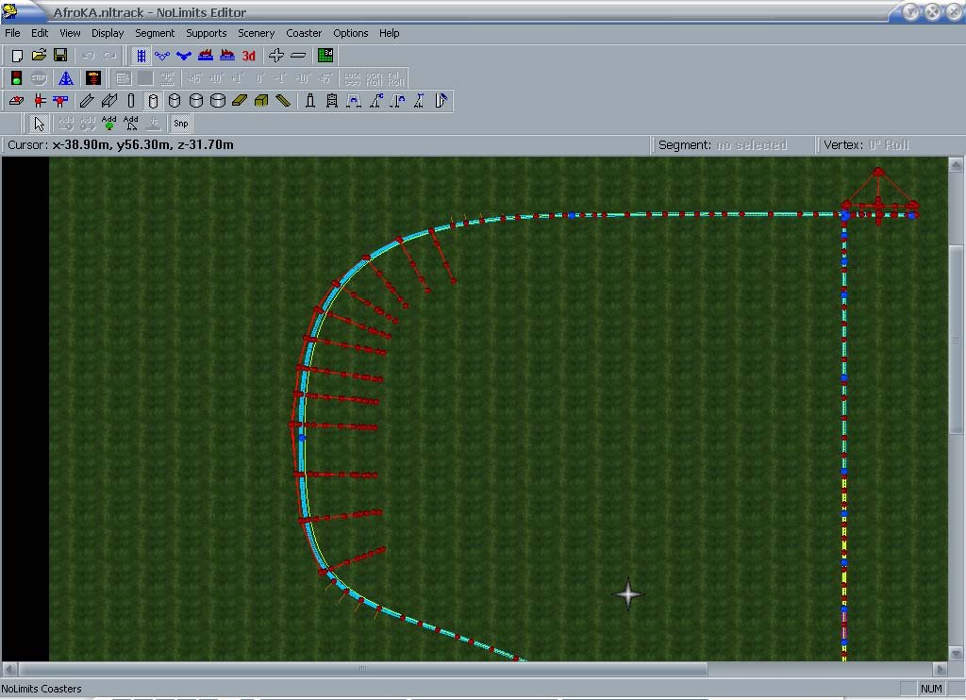Open the Help menu

389,33
